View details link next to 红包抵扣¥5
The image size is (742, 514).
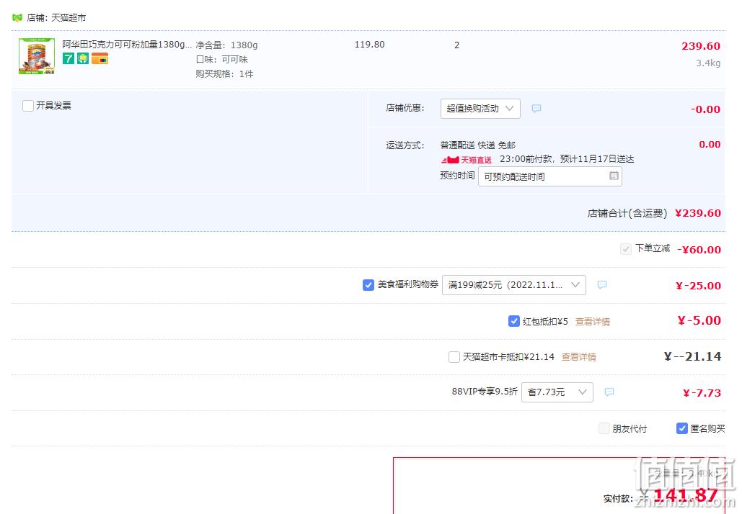593,322
